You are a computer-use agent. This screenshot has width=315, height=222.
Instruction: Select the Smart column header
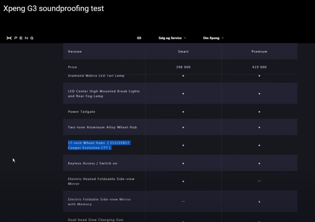(x=183, y=52)
